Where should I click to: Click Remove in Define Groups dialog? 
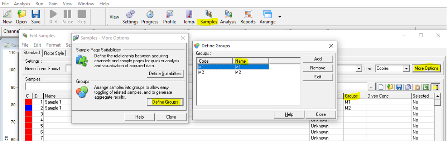coord(318,68)
